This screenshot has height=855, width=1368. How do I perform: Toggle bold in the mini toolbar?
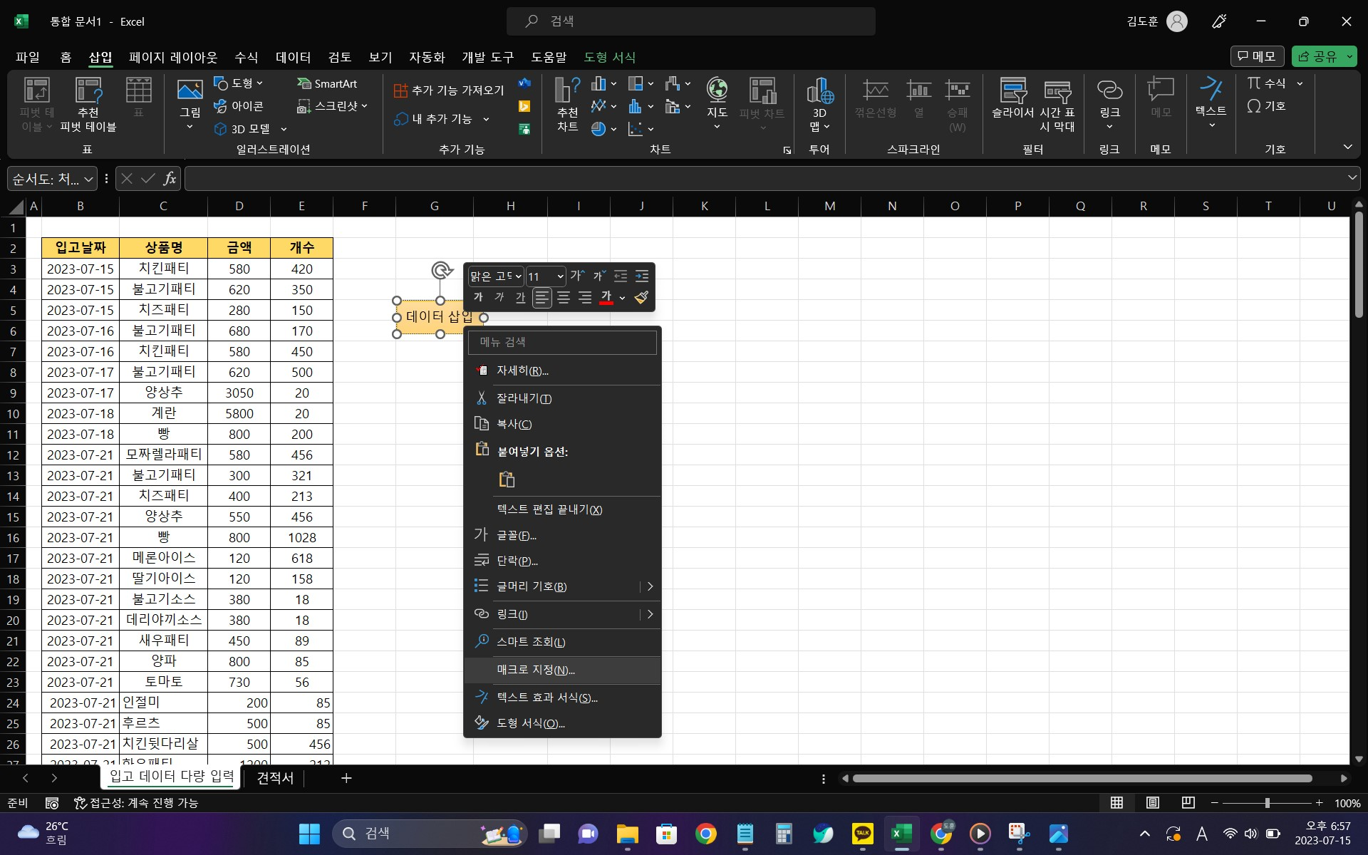coord(478,298)
